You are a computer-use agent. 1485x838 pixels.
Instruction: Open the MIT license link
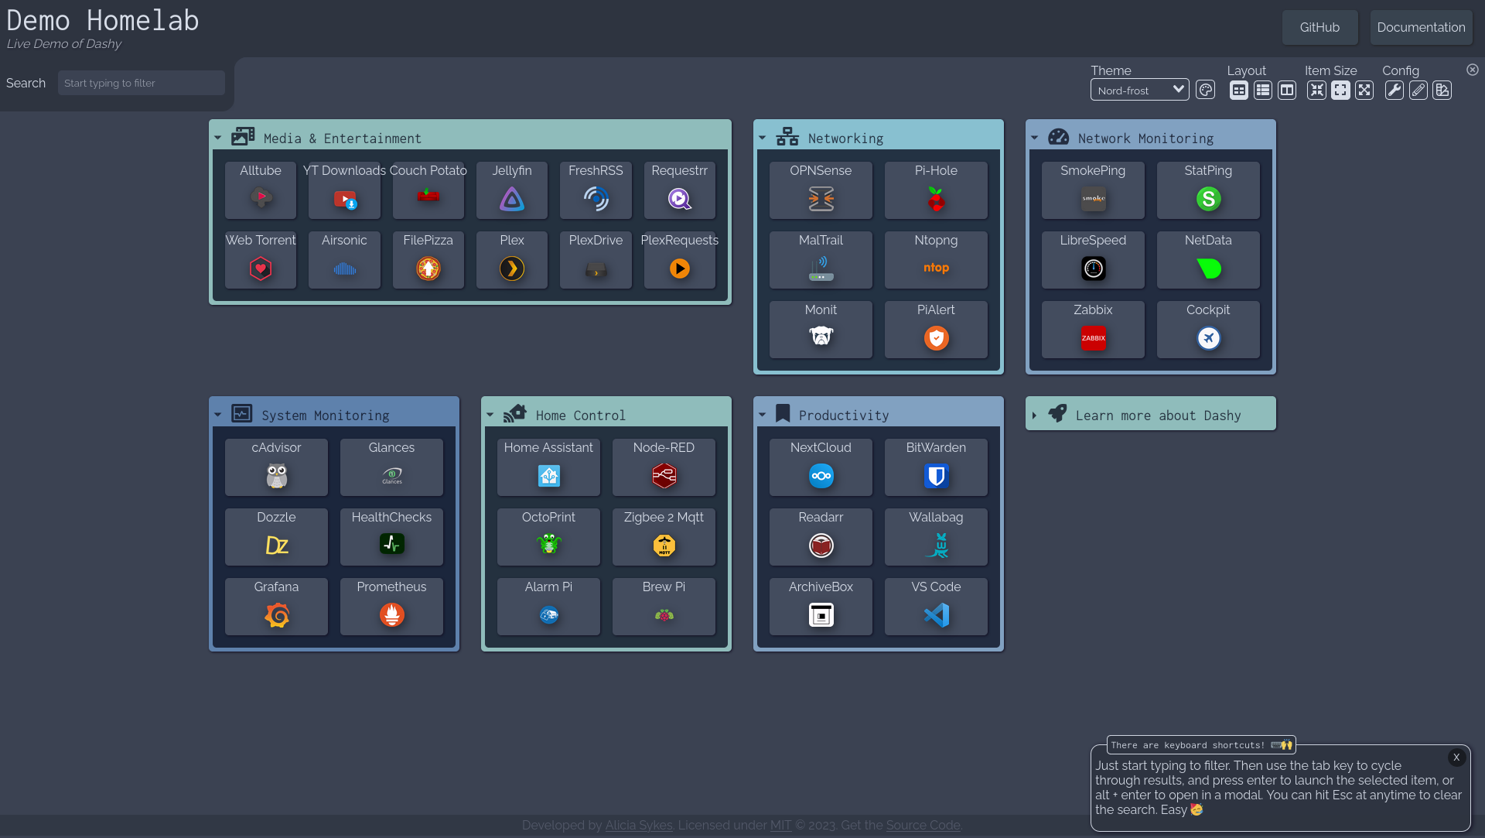780,825
